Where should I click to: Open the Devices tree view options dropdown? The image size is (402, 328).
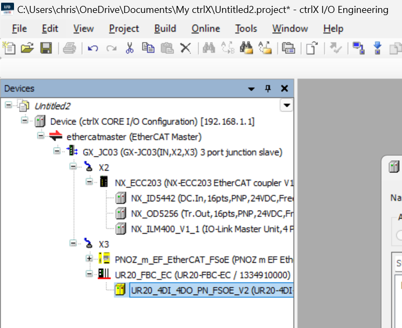pyautogui.click(x=286, y=105)
